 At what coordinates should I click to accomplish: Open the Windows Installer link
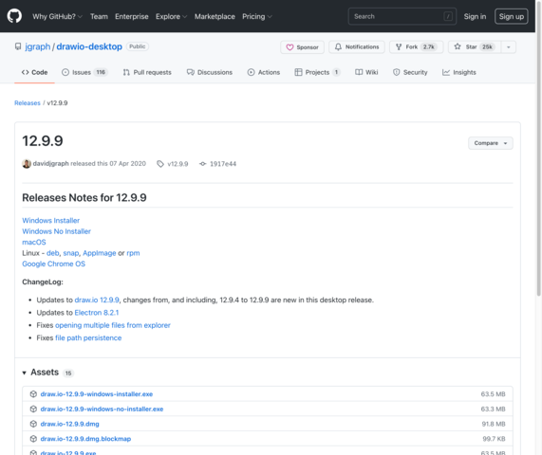tap(51, 220)
